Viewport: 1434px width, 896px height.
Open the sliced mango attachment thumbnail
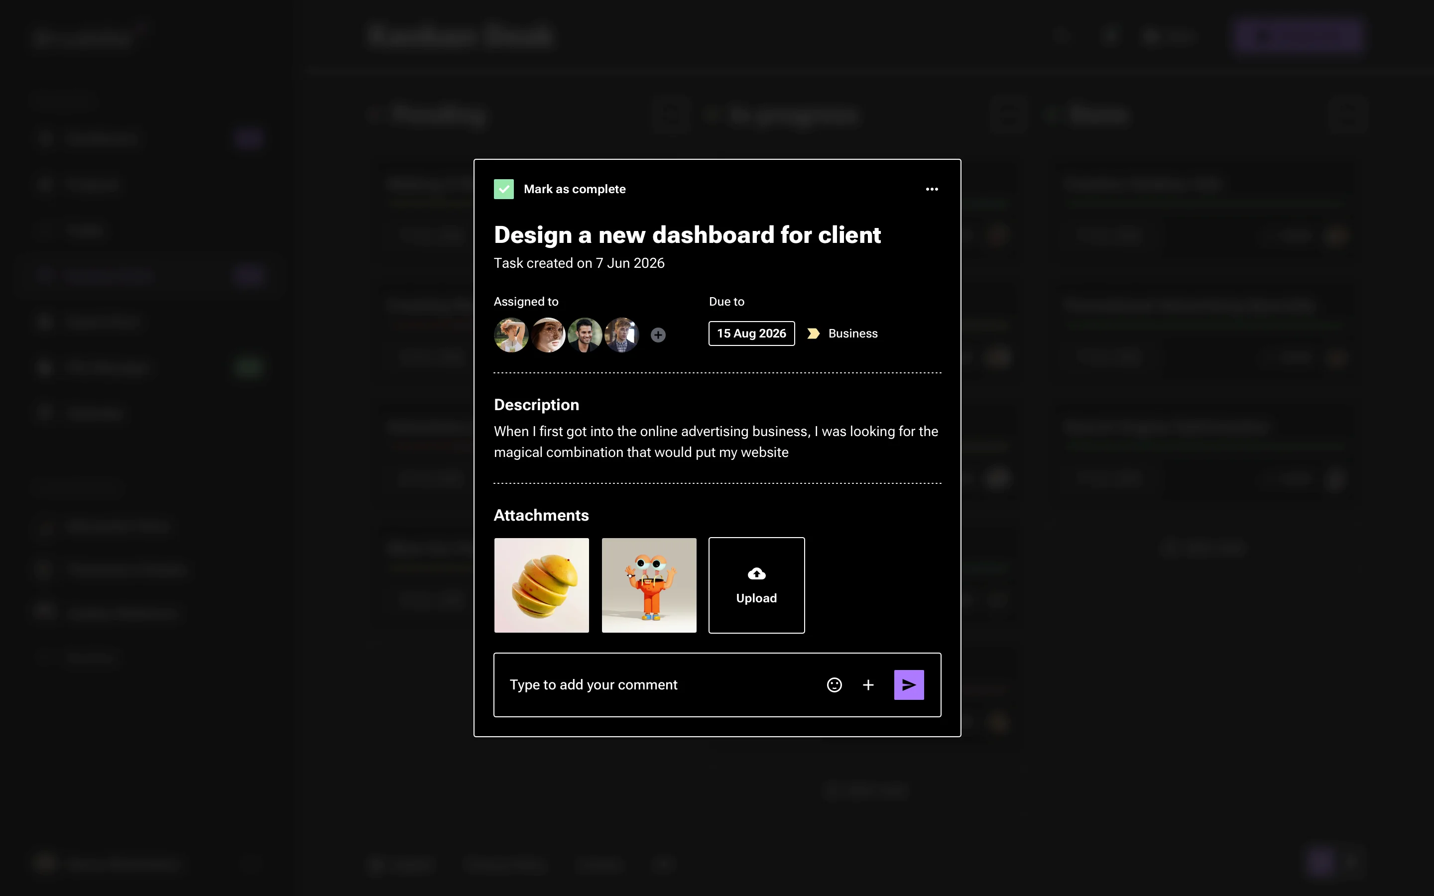pos(541,585)
